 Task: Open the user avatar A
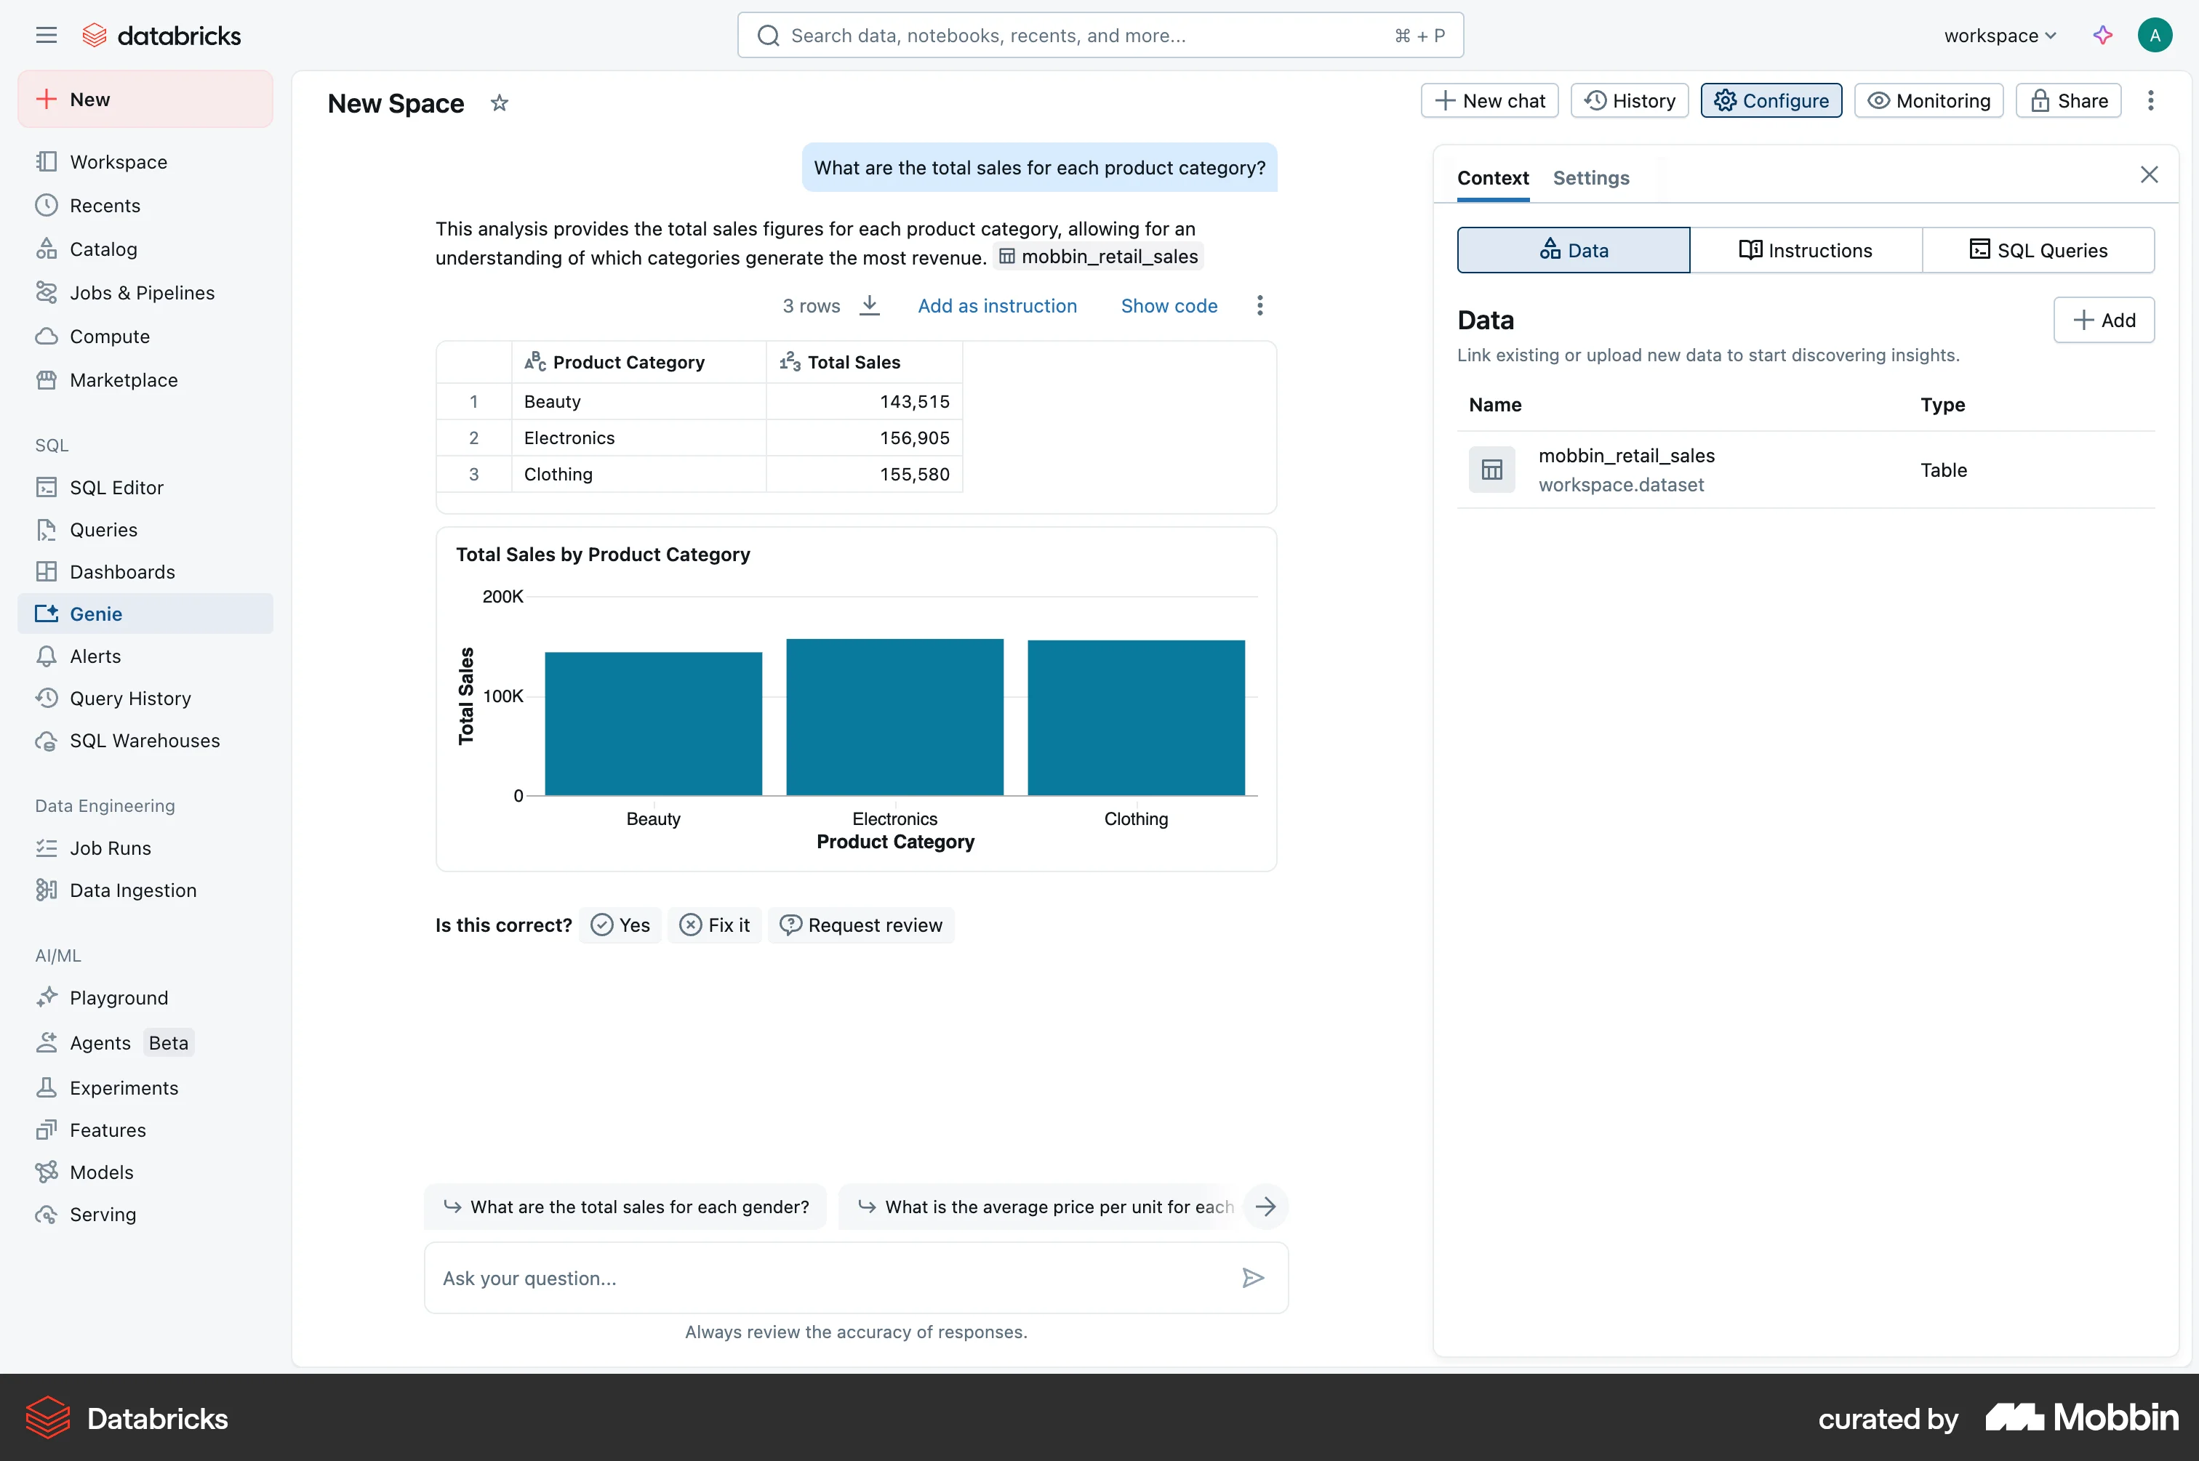2154,36
